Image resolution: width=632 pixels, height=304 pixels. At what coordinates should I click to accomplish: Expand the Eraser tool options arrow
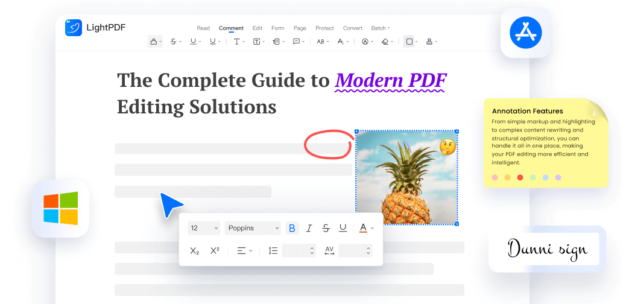pos(392,42)
